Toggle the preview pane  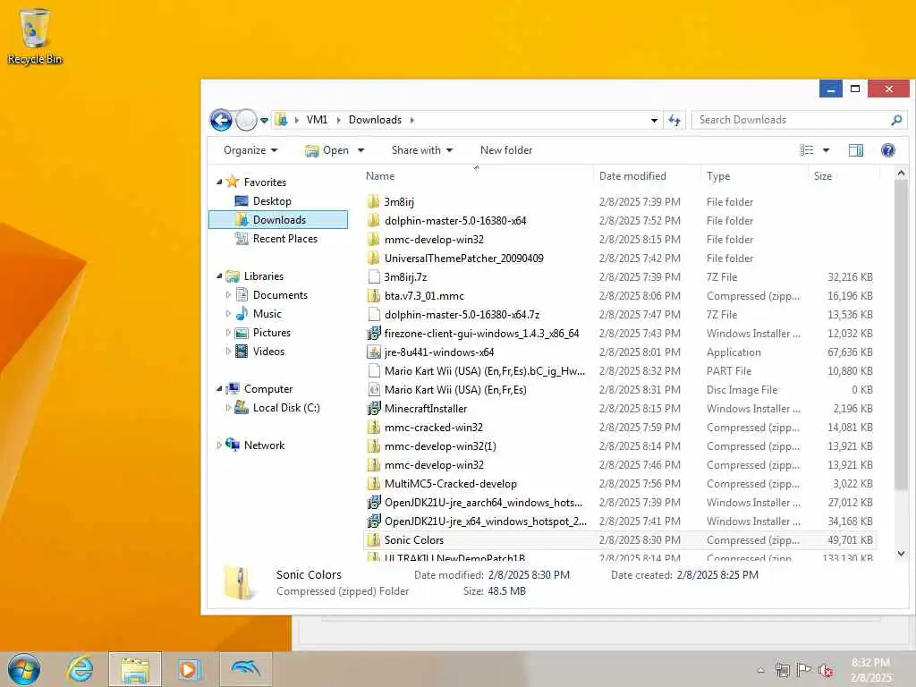tap(856, 150)
